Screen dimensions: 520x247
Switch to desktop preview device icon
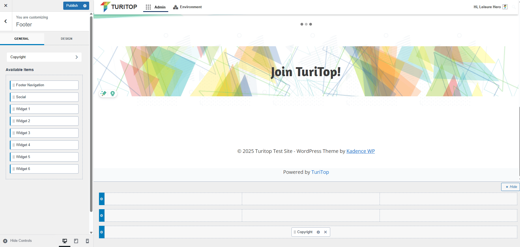click(x=65, y=241)
